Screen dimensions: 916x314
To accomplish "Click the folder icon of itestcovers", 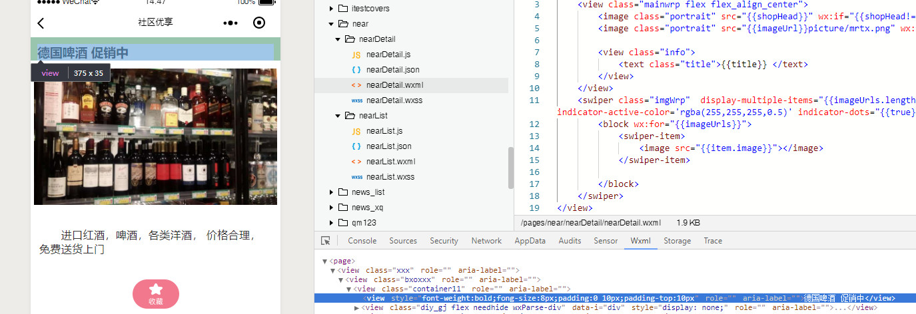I will click(x=343, y=9).
